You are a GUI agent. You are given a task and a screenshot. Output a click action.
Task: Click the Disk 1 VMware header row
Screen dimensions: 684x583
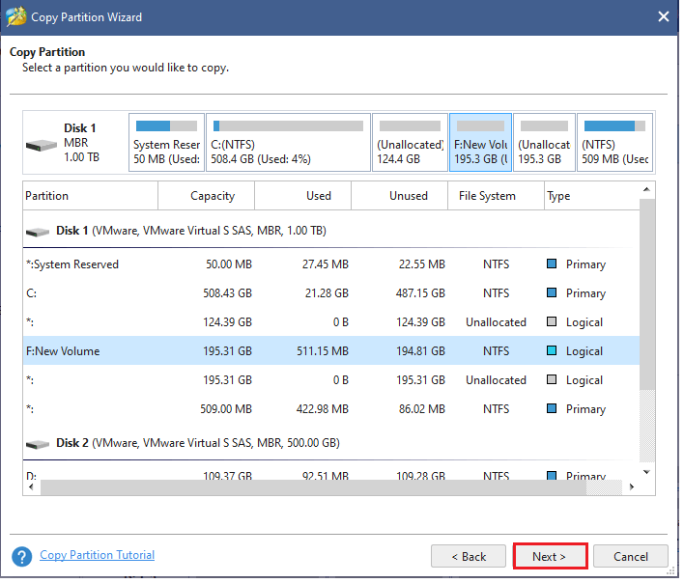coord(331,231)
